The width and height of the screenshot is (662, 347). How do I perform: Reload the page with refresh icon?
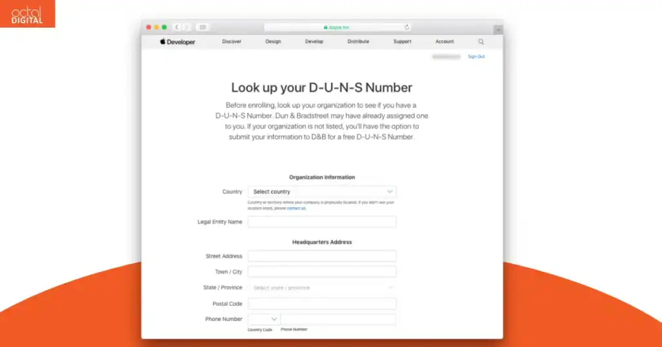(407, 27)
